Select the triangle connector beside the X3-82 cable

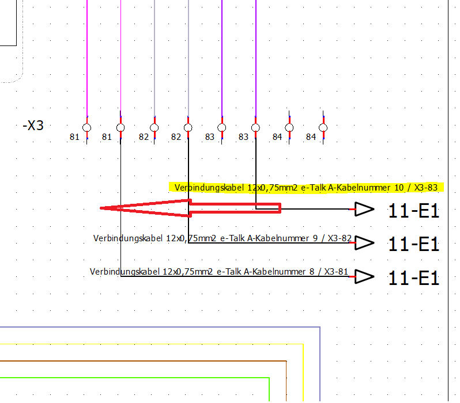pyautogui.click(x=364, y=244)
